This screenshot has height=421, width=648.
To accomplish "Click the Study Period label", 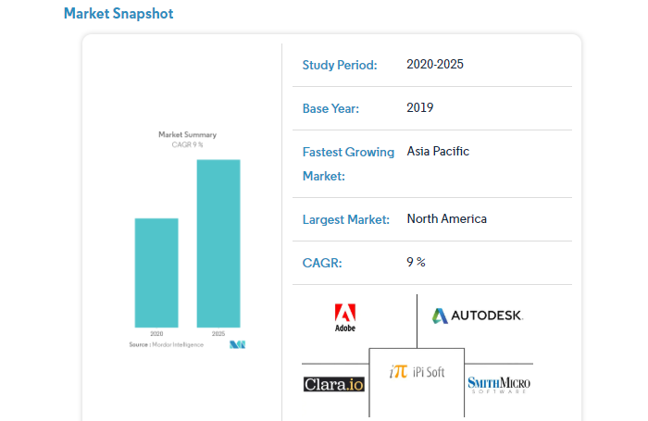I will pyautogui.click(x=340, y=66).
